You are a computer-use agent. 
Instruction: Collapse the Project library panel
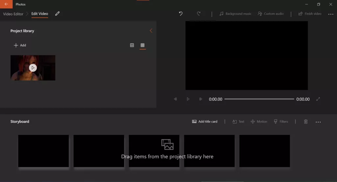[x=151, y=31]
